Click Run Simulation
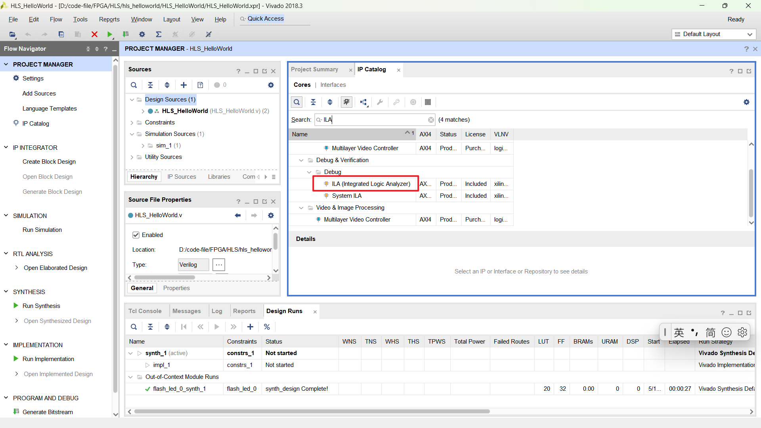The width and height of the screenshot is (761, 428). [42, 230]
